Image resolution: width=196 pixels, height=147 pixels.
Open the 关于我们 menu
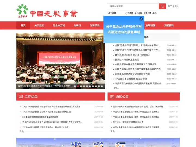(x=39, y=25)
